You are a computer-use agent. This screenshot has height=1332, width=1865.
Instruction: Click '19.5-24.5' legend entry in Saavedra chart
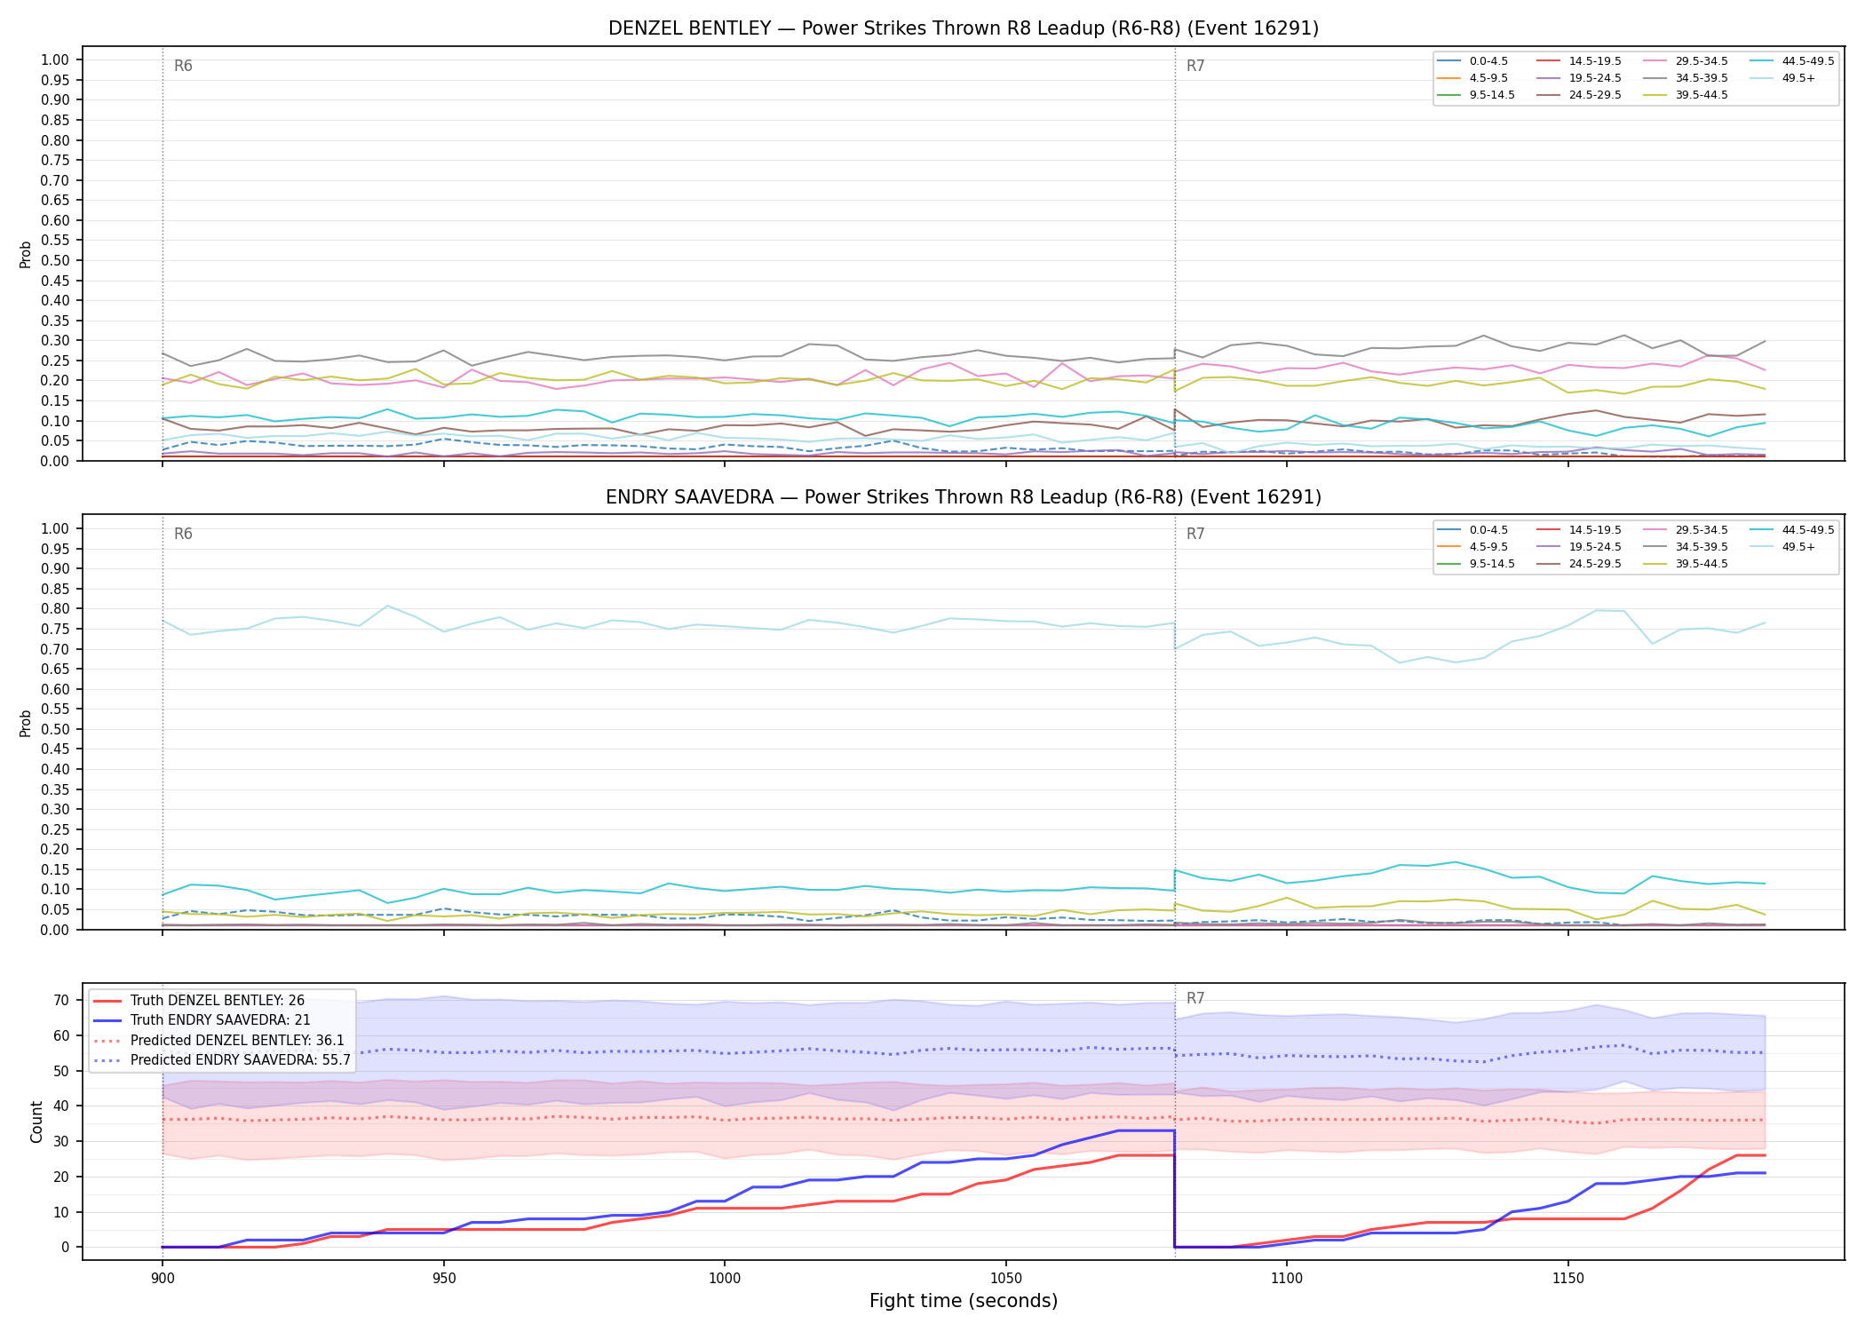tap(1579, 547)
